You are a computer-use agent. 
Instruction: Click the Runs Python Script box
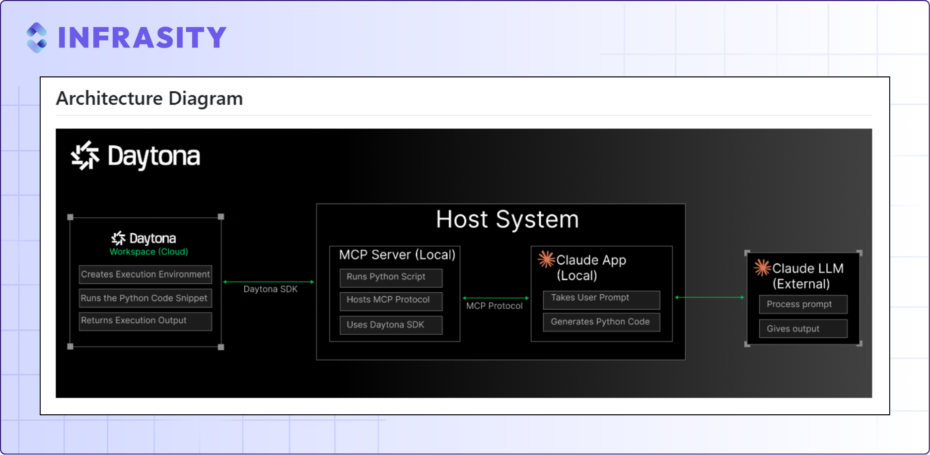(391, 278)
